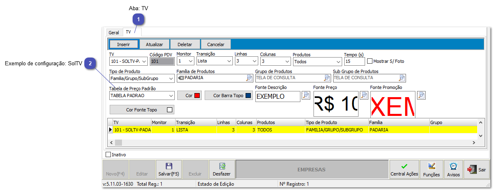Click the EMPRESAS button

[x=311, y=169]
